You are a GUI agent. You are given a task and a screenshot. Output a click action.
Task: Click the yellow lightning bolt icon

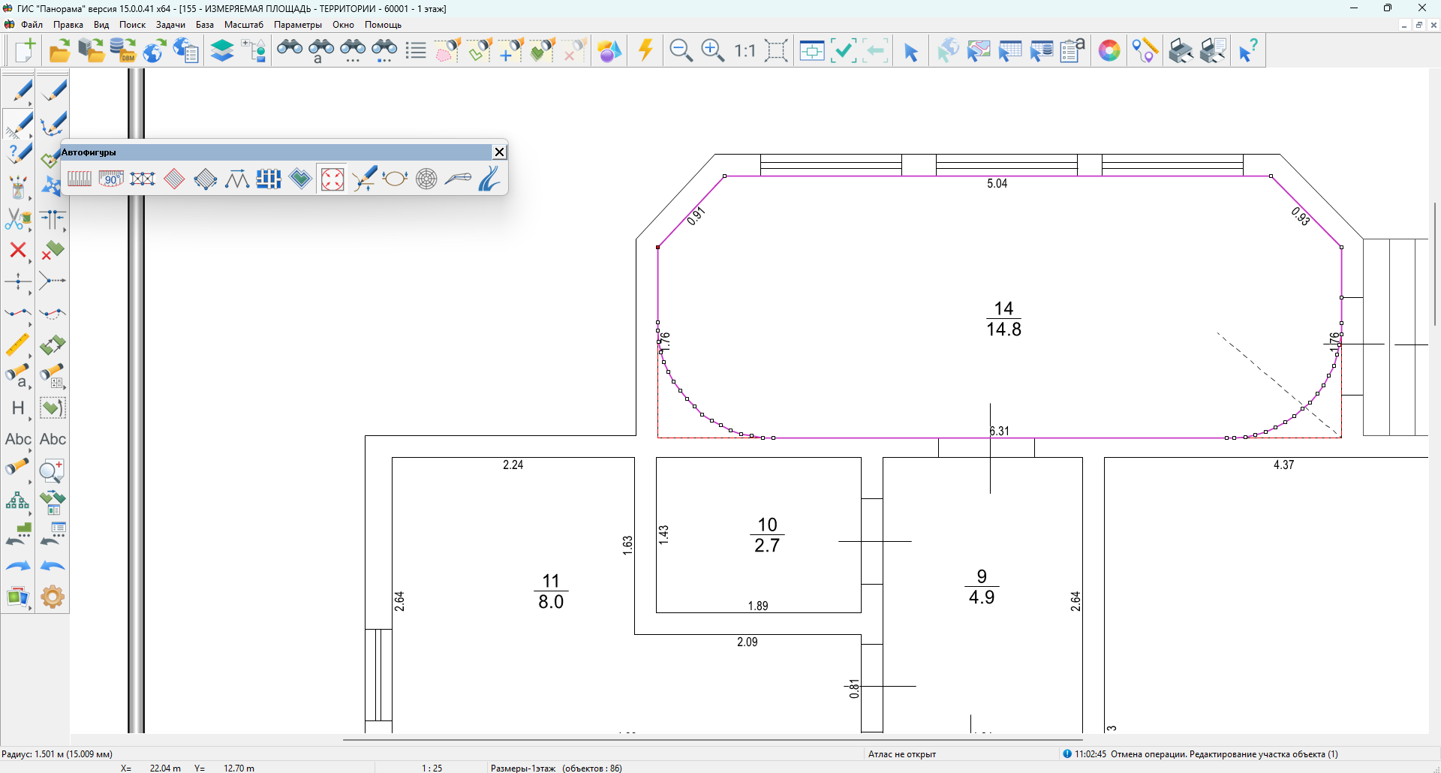point(645,51)
